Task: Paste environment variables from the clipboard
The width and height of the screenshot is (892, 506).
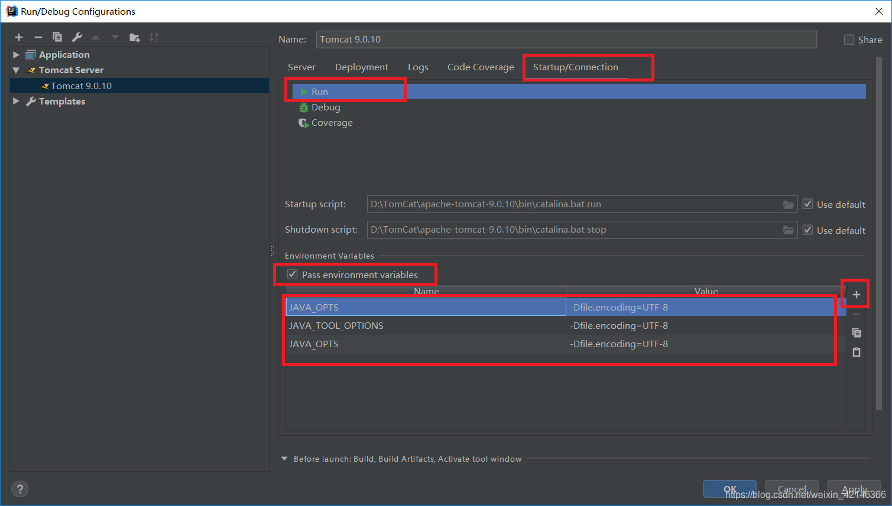Action: (857, 352)
